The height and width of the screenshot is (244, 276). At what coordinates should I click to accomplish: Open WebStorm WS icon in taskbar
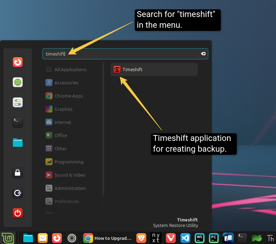point(199,238)
